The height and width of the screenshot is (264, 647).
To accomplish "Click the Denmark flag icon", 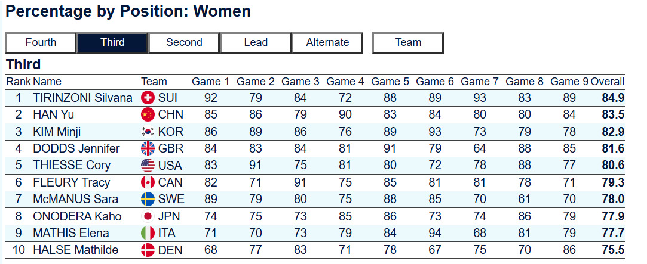I will (x=148, y=250).
